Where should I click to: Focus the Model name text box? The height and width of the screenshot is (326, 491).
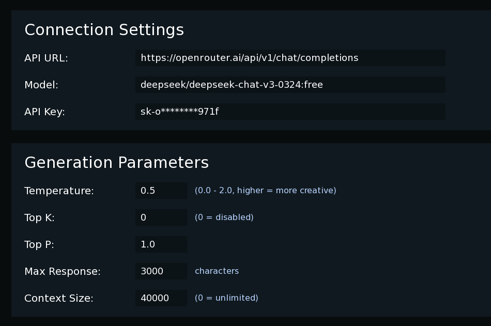coord(290,85)
